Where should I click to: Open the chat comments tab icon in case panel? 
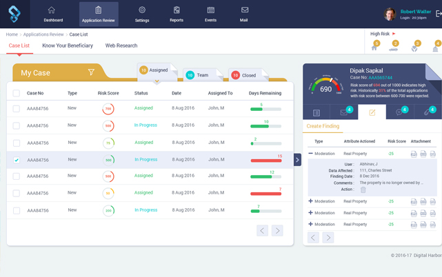point(399,112)
